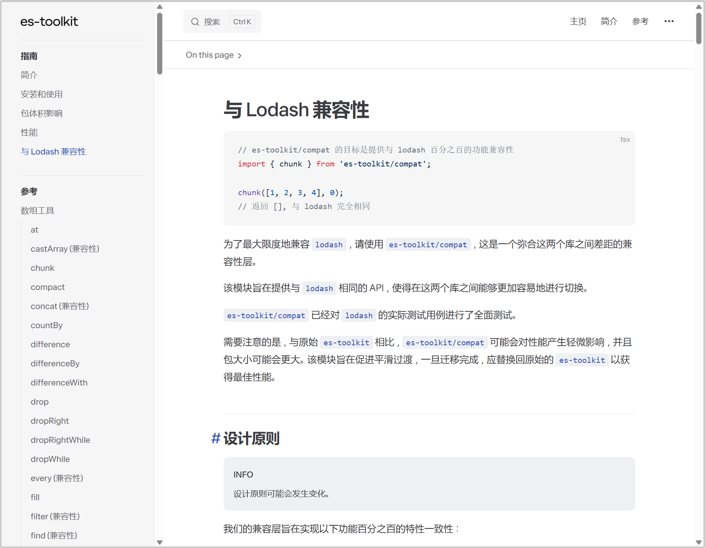Open the at function reference

tap(34, 229)
